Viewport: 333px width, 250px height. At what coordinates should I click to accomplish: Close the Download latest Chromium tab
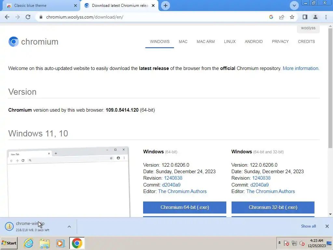point(153,6)
